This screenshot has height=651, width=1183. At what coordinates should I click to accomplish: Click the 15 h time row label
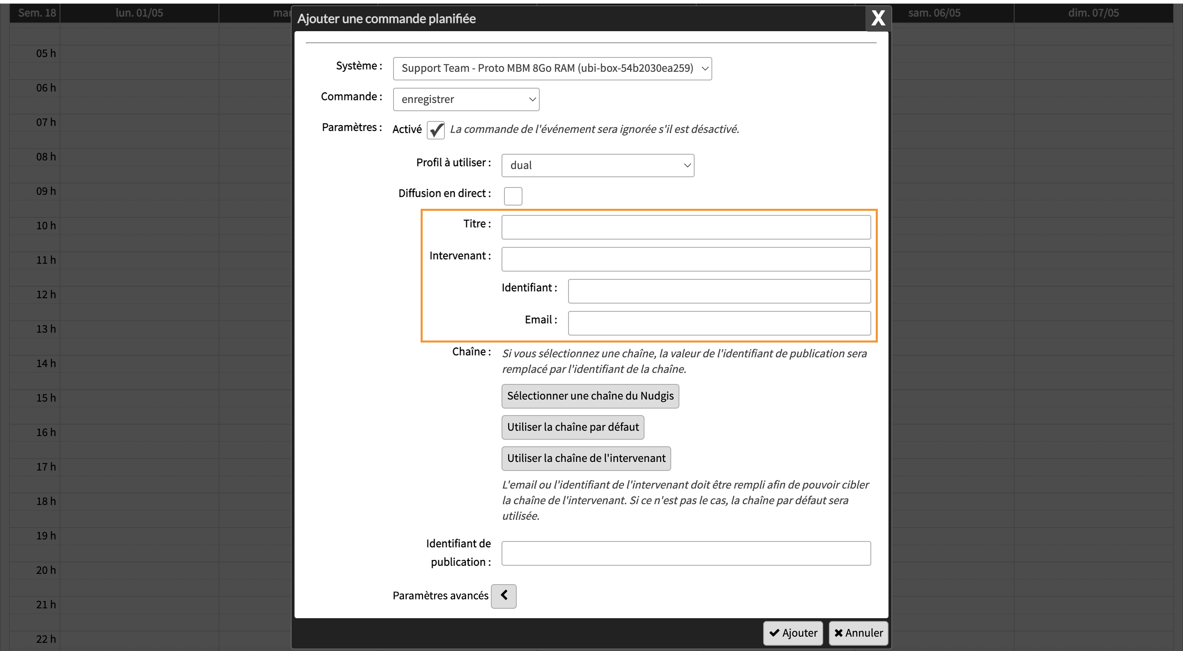(46, 398)
